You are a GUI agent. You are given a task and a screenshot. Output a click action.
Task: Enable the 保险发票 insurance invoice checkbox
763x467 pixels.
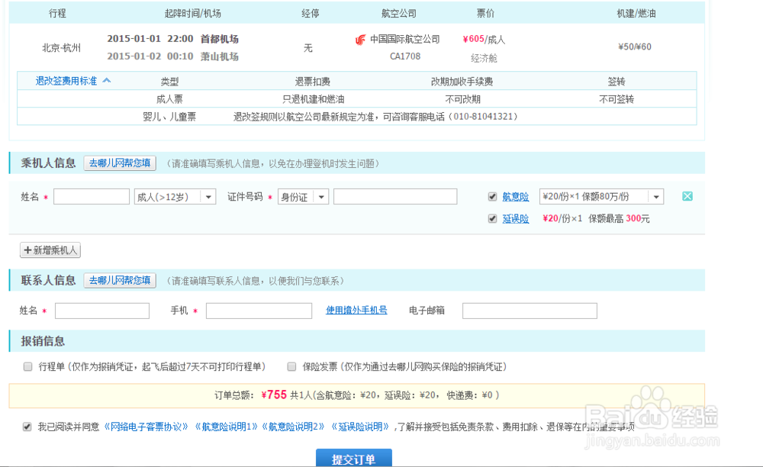pos(291,368)
